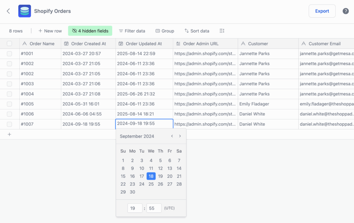Click the Customer column header

click(268, 43)
